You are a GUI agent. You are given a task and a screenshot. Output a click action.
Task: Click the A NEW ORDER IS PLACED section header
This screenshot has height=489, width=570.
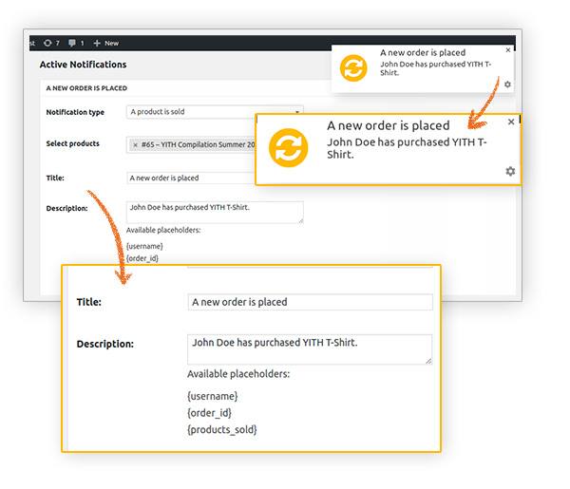(x=86, y=88)
